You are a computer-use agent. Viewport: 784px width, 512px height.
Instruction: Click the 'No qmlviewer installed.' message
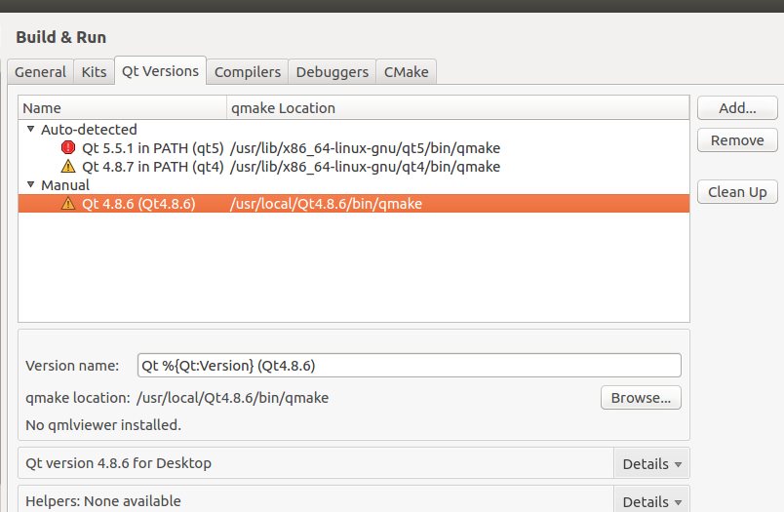coord(103,425)
